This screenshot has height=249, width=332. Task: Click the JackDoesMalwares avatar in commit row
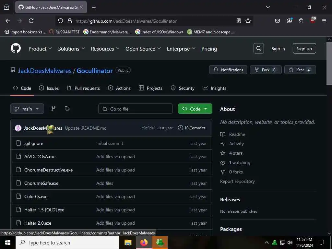[x=18, y=128]
